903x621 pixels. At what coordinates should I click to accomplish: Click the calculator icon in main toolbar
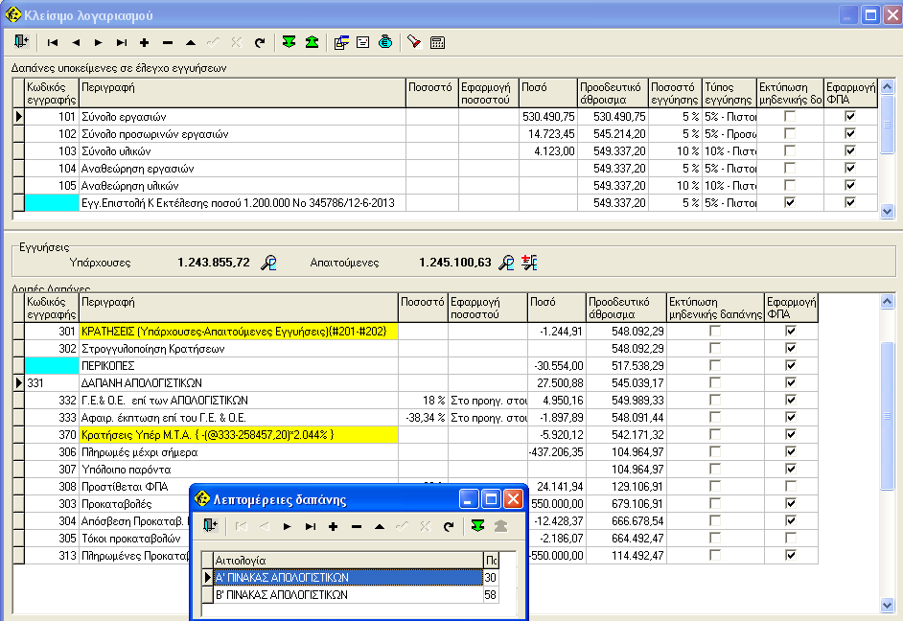tap(437, 42)
